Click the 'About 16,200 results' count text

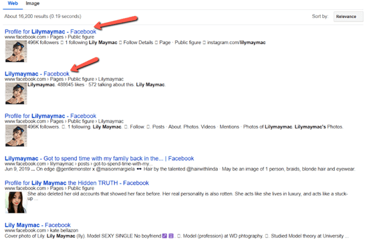[x=43, y=16]
